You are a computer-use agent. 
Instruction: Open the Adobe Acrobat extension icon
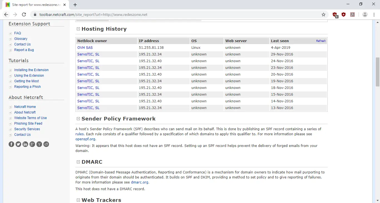point(352,14)
